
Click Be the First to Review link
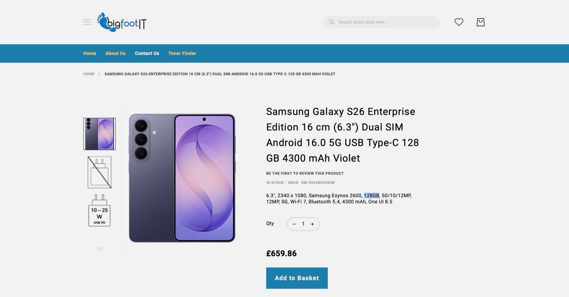coord(305,173)
